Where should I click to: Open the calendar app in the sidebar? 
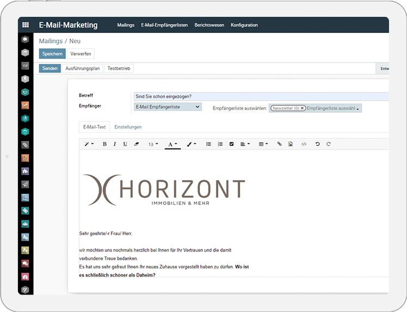25,53
